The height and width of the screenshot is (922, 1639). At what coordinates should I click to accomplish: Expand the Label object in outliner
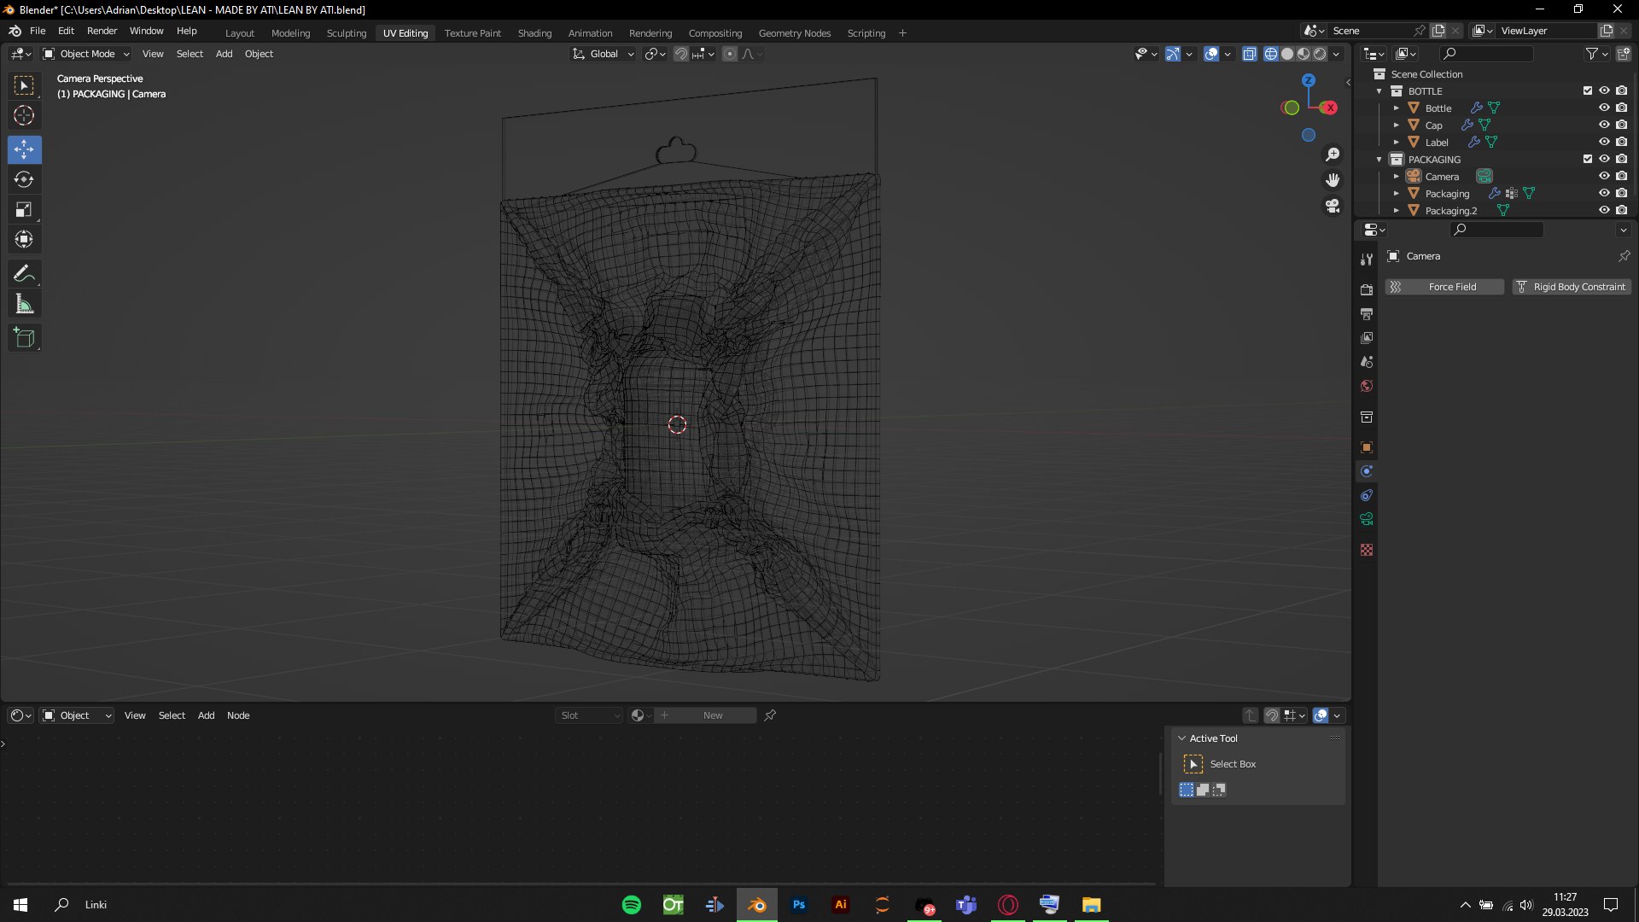[1396, 143]
